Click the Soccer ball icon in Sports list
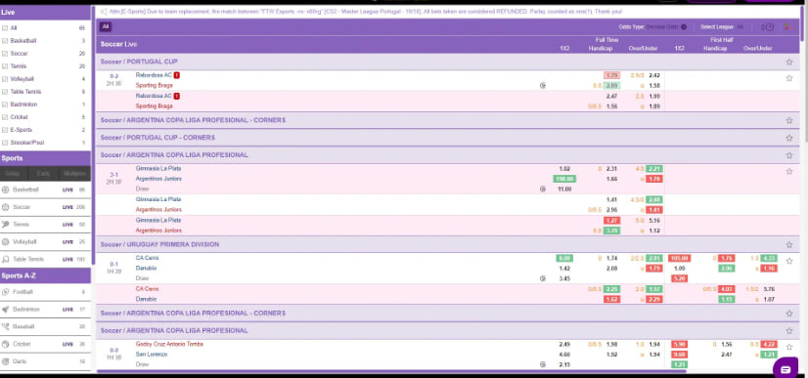The image size is (808, 378). pyautogui.click(x=6, y=207)
